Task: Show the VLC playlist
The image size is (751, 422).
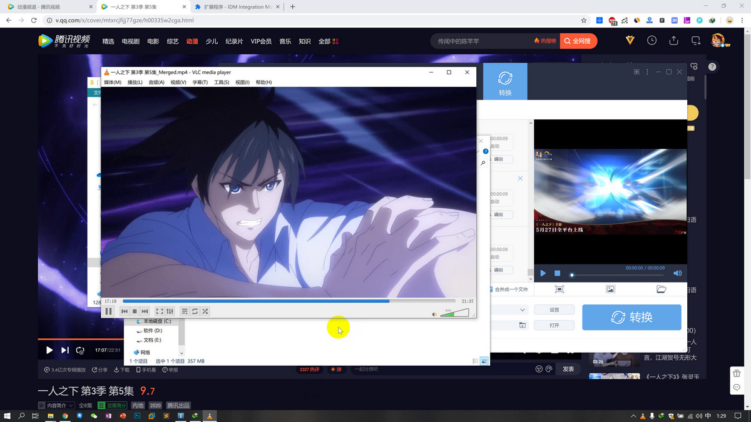Action: click(x=185, y=311)
